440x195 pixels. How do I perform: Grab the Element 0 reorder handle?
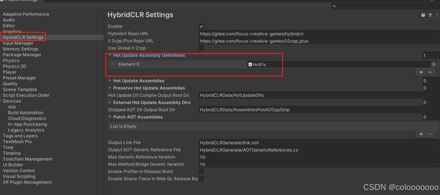(x=112, y=64)
